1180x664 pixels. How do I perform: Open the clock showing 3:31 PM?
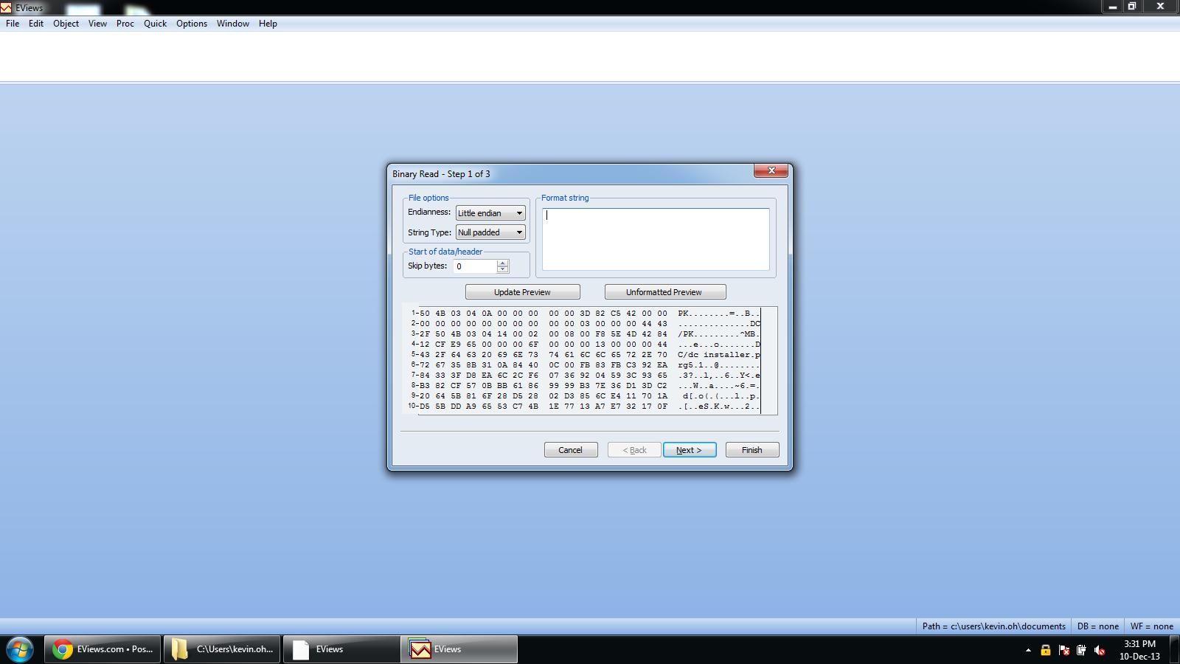coord(1139,650)
